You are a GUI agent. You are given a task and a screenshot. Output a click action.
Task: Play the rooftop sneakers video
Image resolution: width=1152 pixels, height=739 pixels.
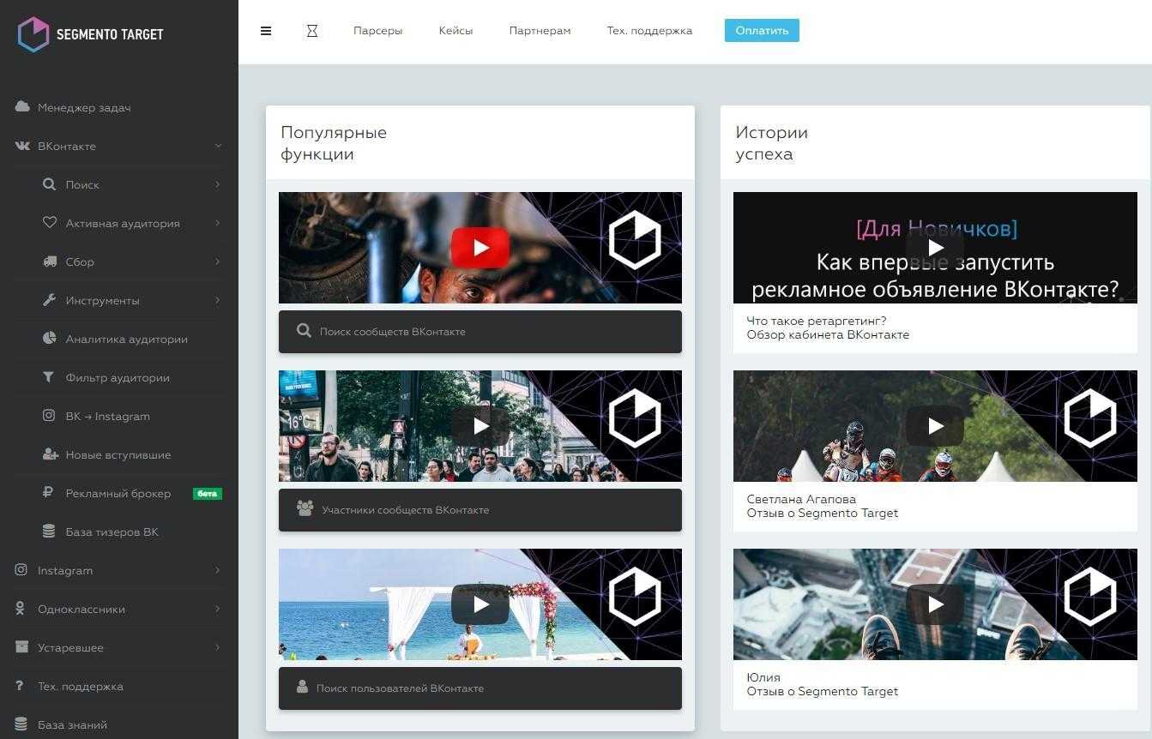click(935, 604)
